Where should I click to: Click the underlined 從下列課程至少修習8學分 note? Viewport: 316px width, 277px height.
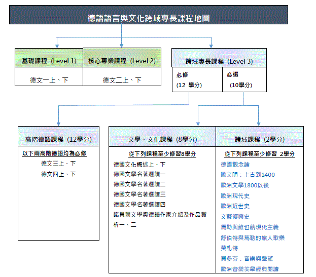(162, 154)
